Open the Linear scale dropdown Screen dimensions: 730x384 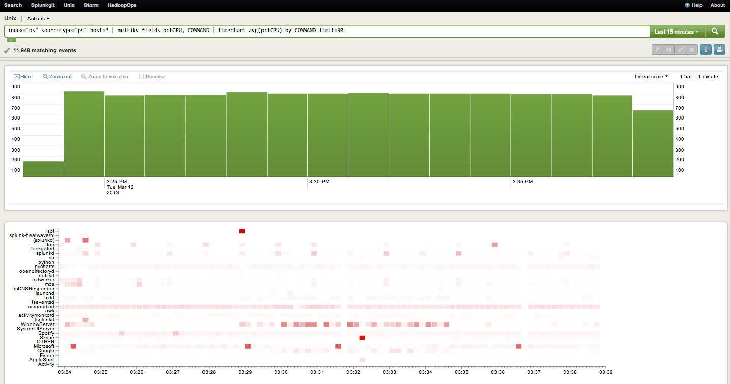coord(650,76)
